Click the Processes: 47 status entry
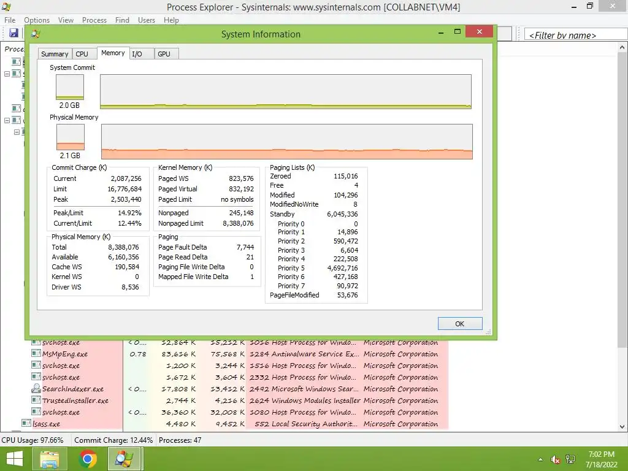Screen dimensions: 628x471 (x=180, y=440)
